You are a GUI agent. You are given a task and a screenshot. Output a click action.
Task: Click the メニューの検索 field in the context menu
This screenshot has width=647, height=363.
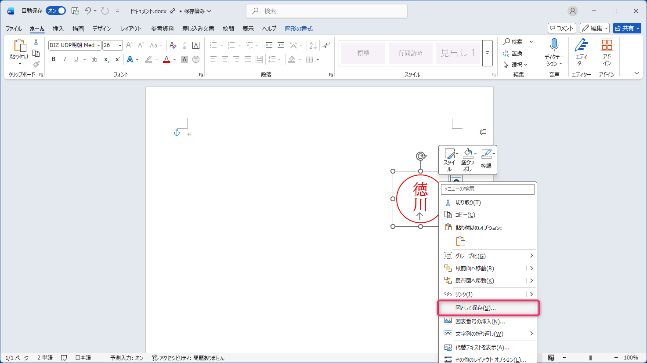(488, 189)
